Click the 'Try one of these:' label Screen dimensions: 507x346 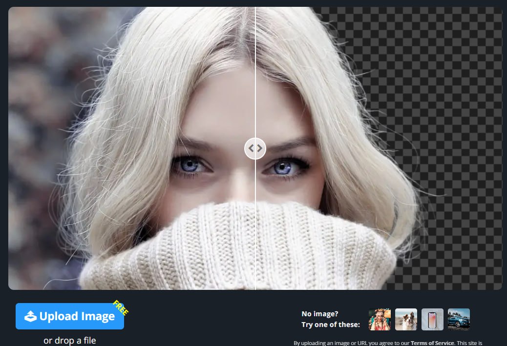coord(331,325)
